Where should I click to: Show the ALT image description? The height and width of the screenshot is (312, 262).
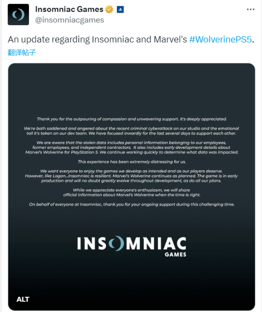[23, 299]
